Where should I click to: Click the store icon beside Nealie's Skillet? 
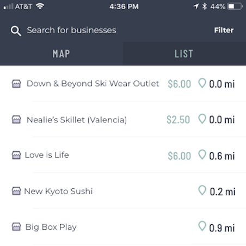pyautogui.click(x=16, y=120)
